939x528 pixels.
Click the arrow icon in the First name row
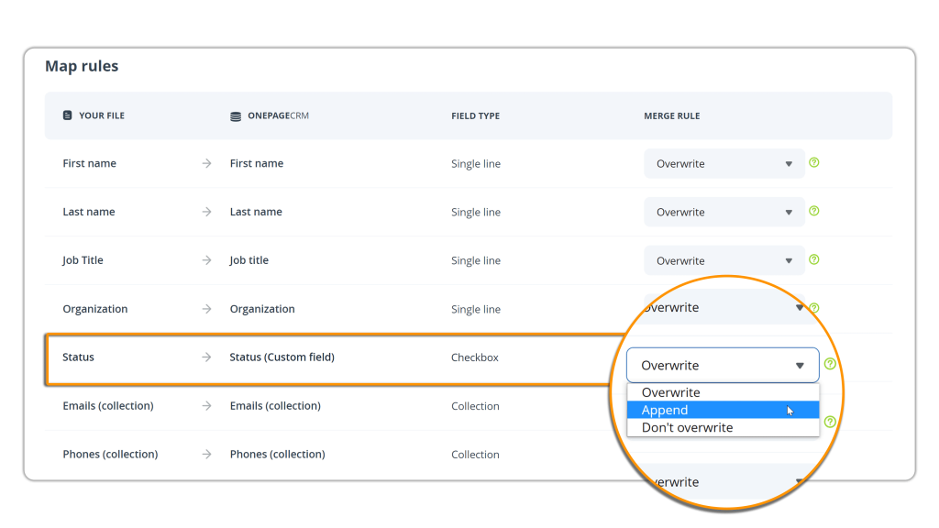pos(206,164)
